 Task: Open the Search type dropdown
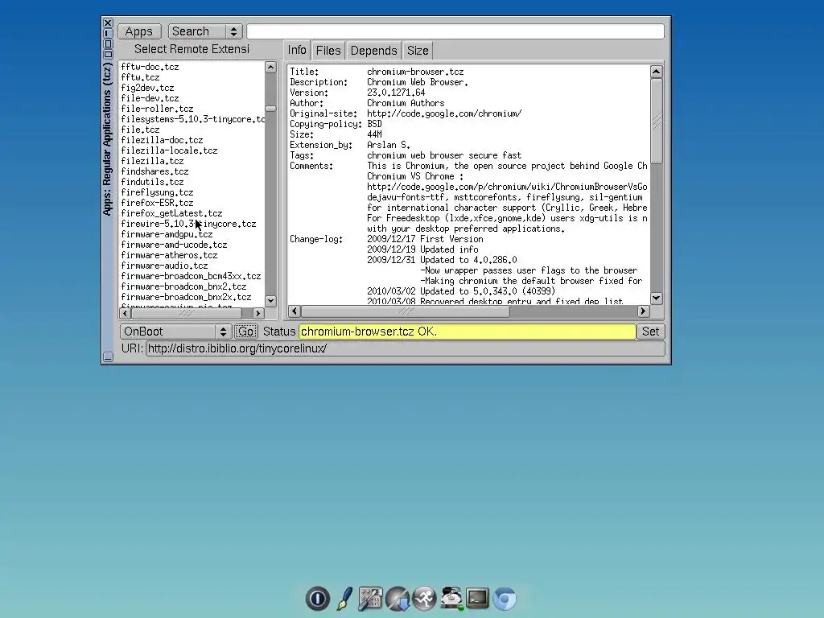pyautogui.click(x=205, y=31)
